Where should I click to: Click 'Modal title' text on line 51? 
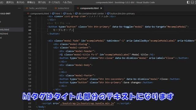pos(140,55)
